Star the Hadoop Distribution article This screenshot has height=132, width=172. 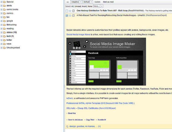pos(70,11)
